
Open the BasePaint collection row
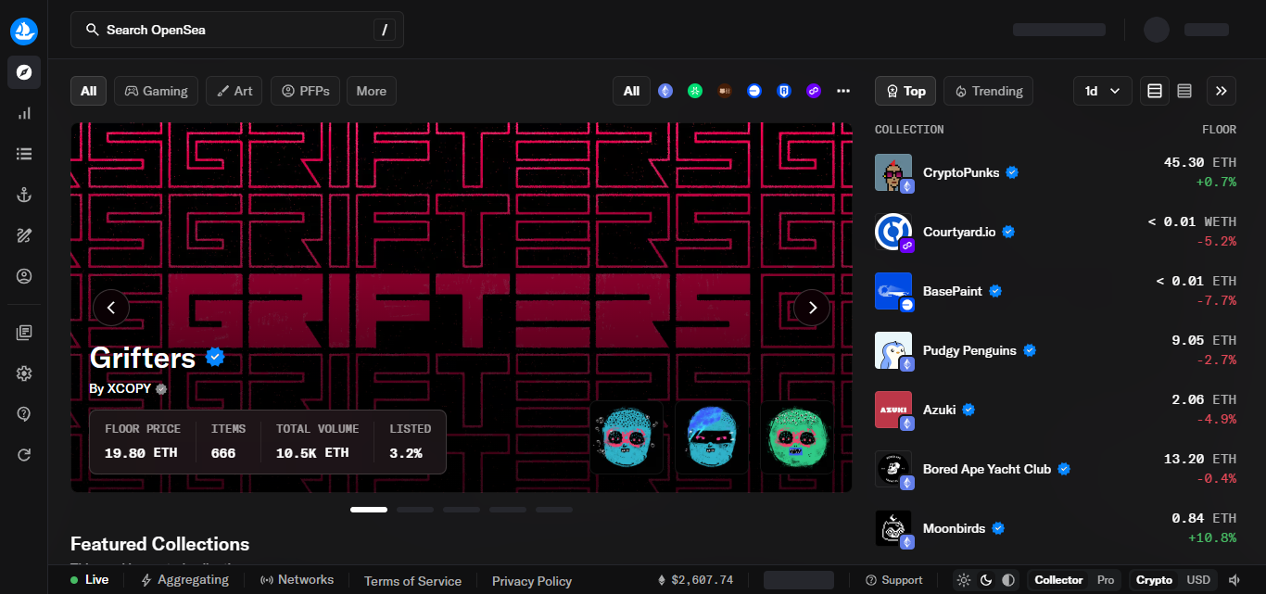[x=1056, y=291]
